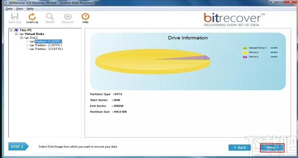This screenshot has width=298, height=158.
Task: Collapse the This PC tree node
Action: pos(11,30)
